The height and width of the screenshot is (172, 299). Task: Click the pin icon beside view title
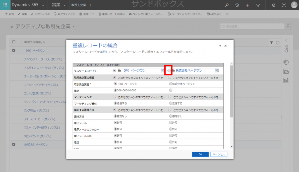pyautogui.click(x=12, y=27)
